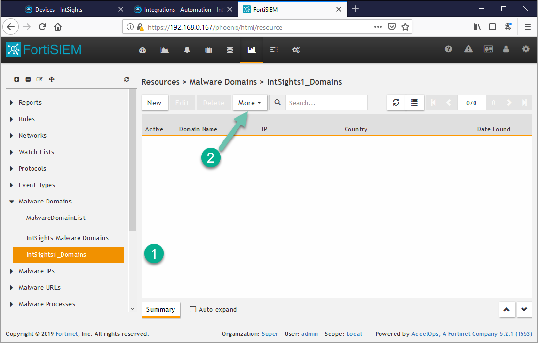Image resolution: width=538 pixels, height=343 pixels.
Task: Select MalwareDomainList in the tree
Action: coord(56,218)
